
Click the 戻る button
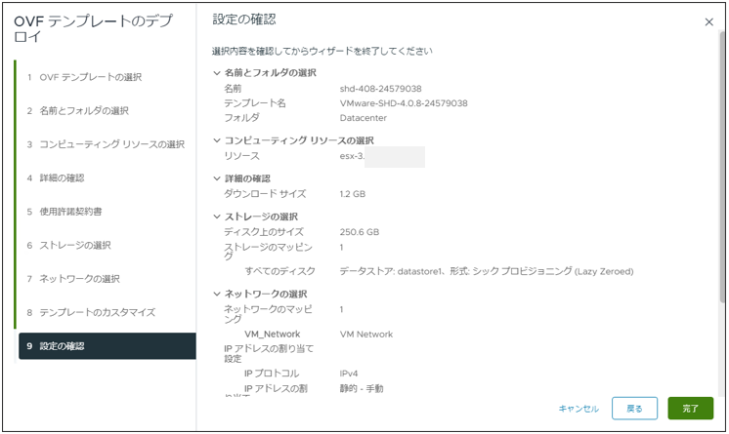click(634, 409)
